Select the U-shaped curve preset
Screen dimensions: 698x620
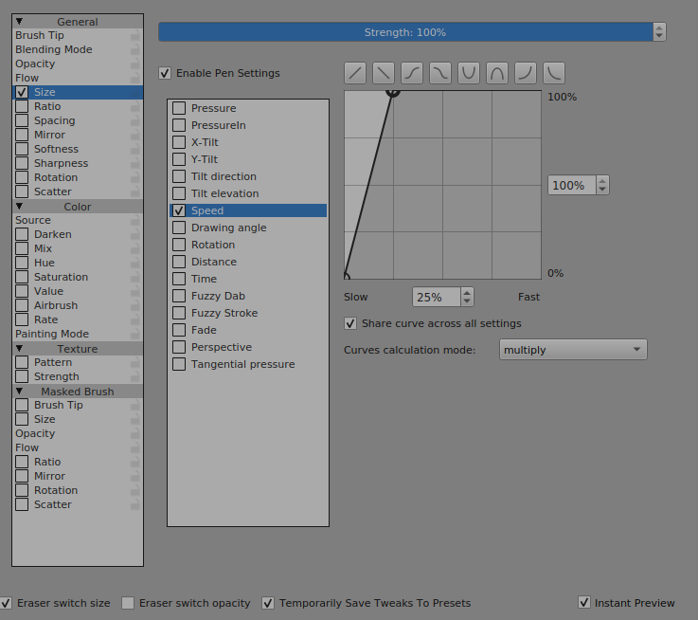click(469, 73)
